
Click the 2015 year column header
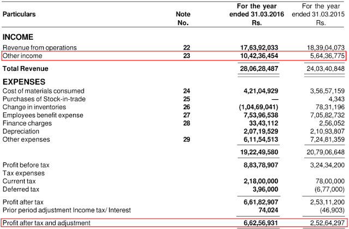[318, 15]
